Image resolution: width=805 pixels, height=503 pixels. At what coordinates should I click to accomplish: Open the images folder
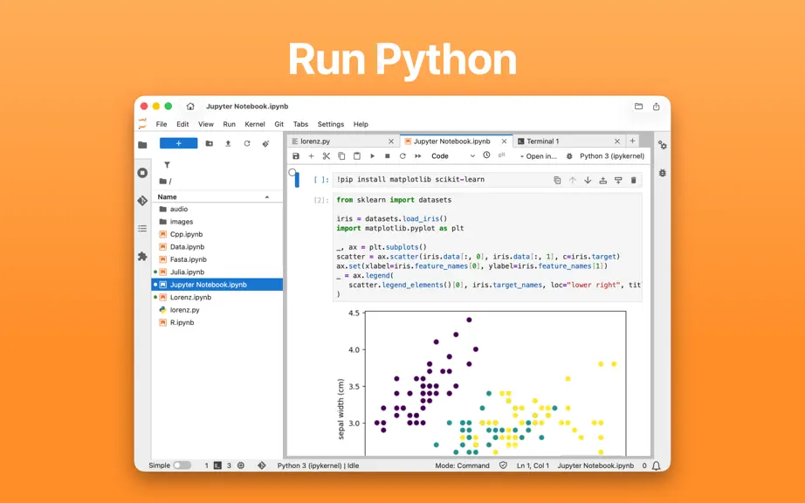coord(217,222)
